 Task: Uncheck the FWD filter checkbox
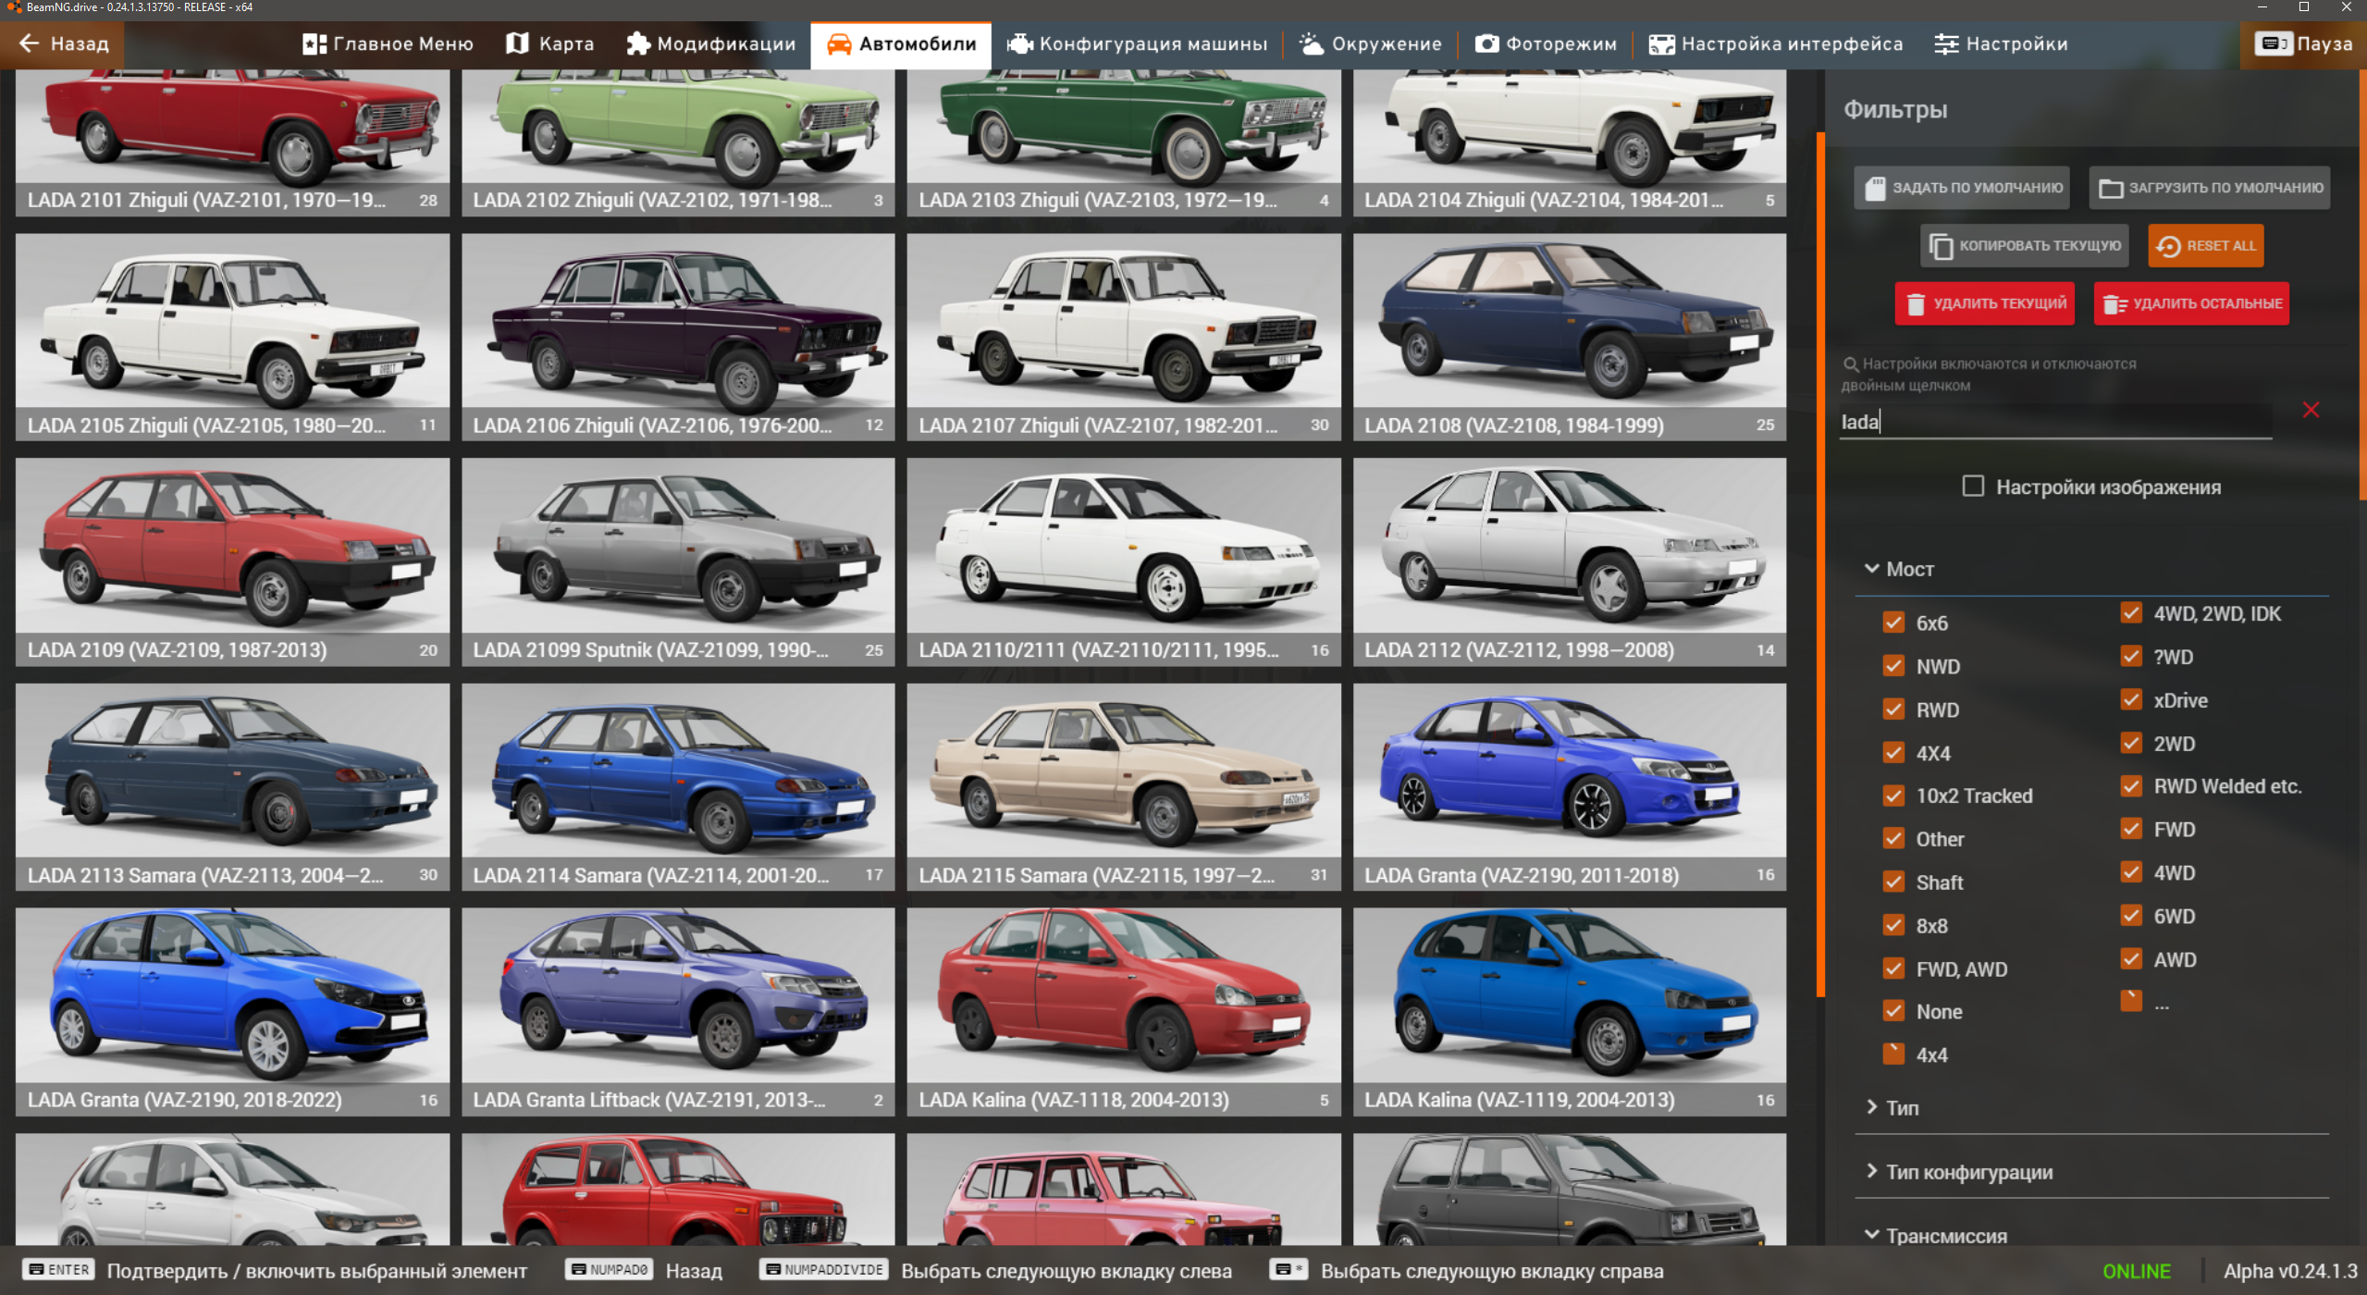pos(2131,829)
